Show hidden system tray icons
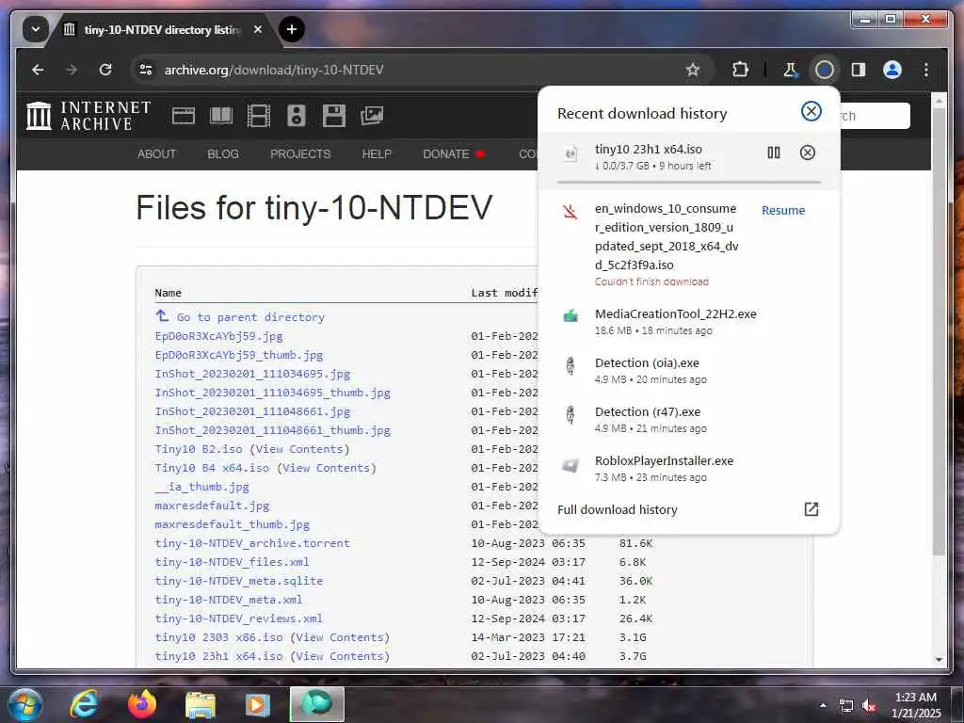 click(823, 705)
